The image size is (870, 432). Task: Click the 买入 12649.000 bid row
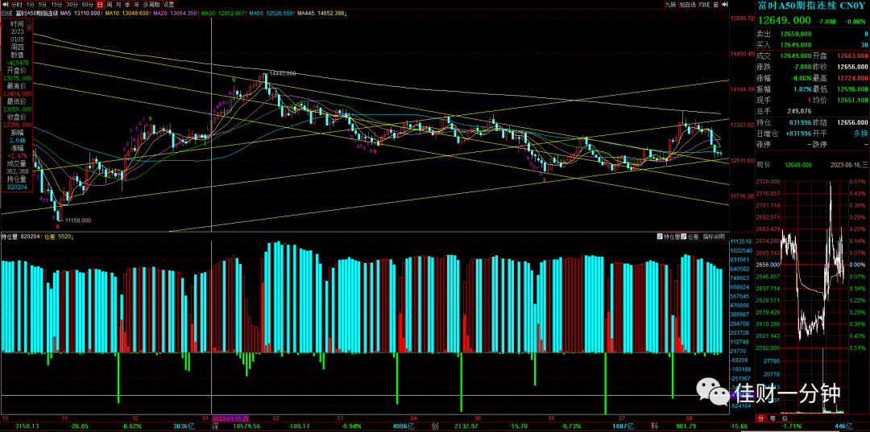pyautogui.click(x=812, y=44)
